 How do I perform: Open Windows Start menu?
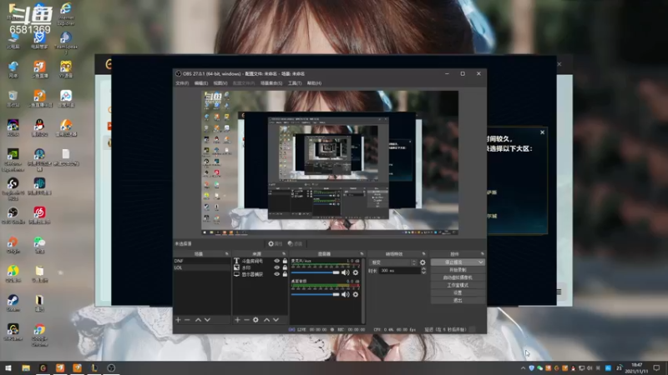[8, 368]
